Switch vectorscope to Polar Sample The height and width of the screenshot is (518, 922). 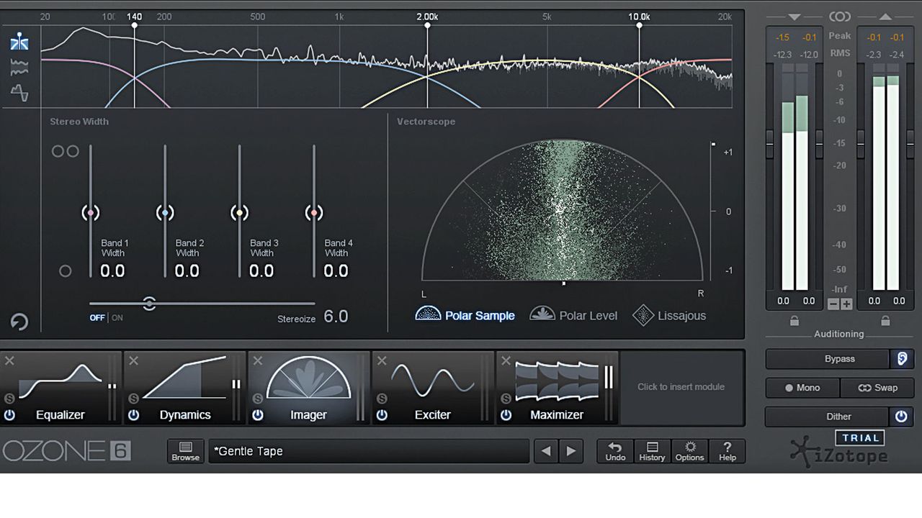[465, 315]
